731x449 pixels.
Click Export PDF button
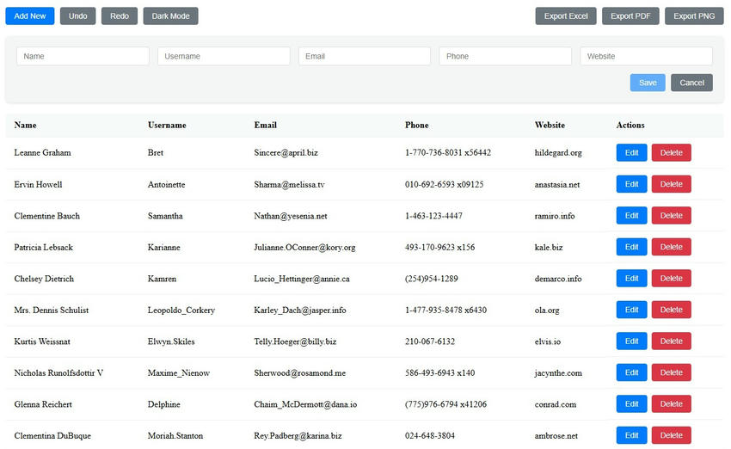(630, 15)
